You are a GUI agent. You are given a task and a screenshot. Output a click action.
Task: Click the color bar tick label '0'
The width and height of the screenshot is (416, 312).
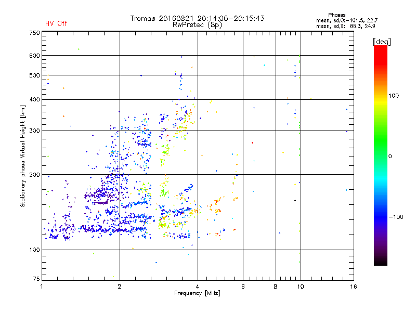tap(390, 157)
